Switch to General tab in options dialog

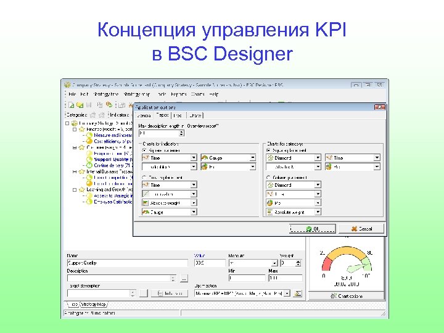(x=144, y=115)
